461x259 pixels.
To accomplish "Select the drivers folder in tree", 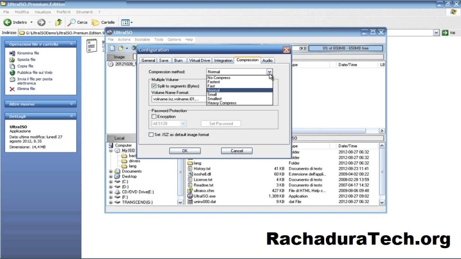I will pyautogui.click(x=134, y=161).
